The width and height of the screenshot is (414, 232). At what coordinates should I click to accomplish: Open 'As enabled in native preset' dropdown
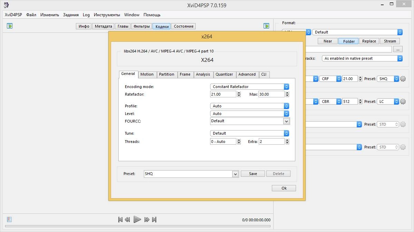point(362,58)
